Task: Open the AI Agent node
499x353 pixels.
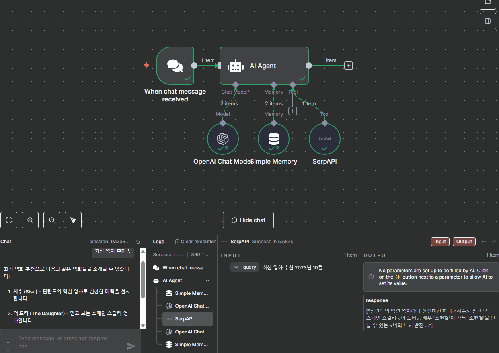Action: pos(264,66)
